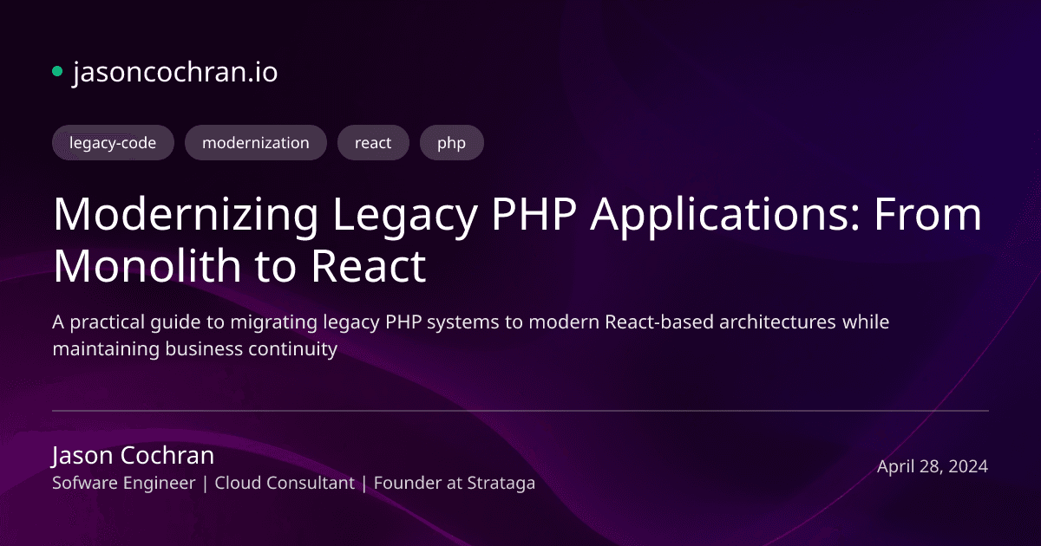The width and height of the screenshot is (1041, 546).
Task: Click the word 'PHP' in the headline
Action: [x=537, y=214]
